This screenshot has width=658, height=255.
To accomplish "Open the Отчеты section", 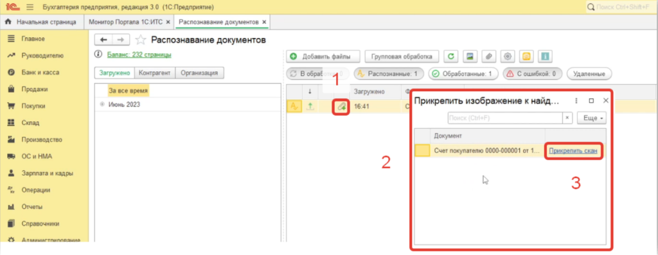I will tap(32, 207).
